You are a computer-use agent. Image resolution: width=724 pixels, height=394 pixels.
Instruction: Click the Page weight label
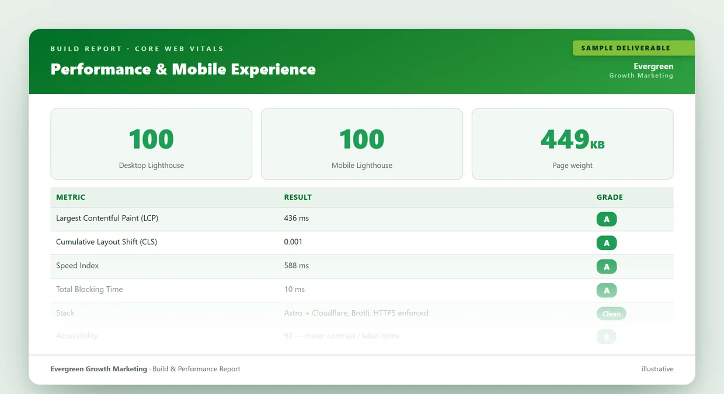(573, 166)
